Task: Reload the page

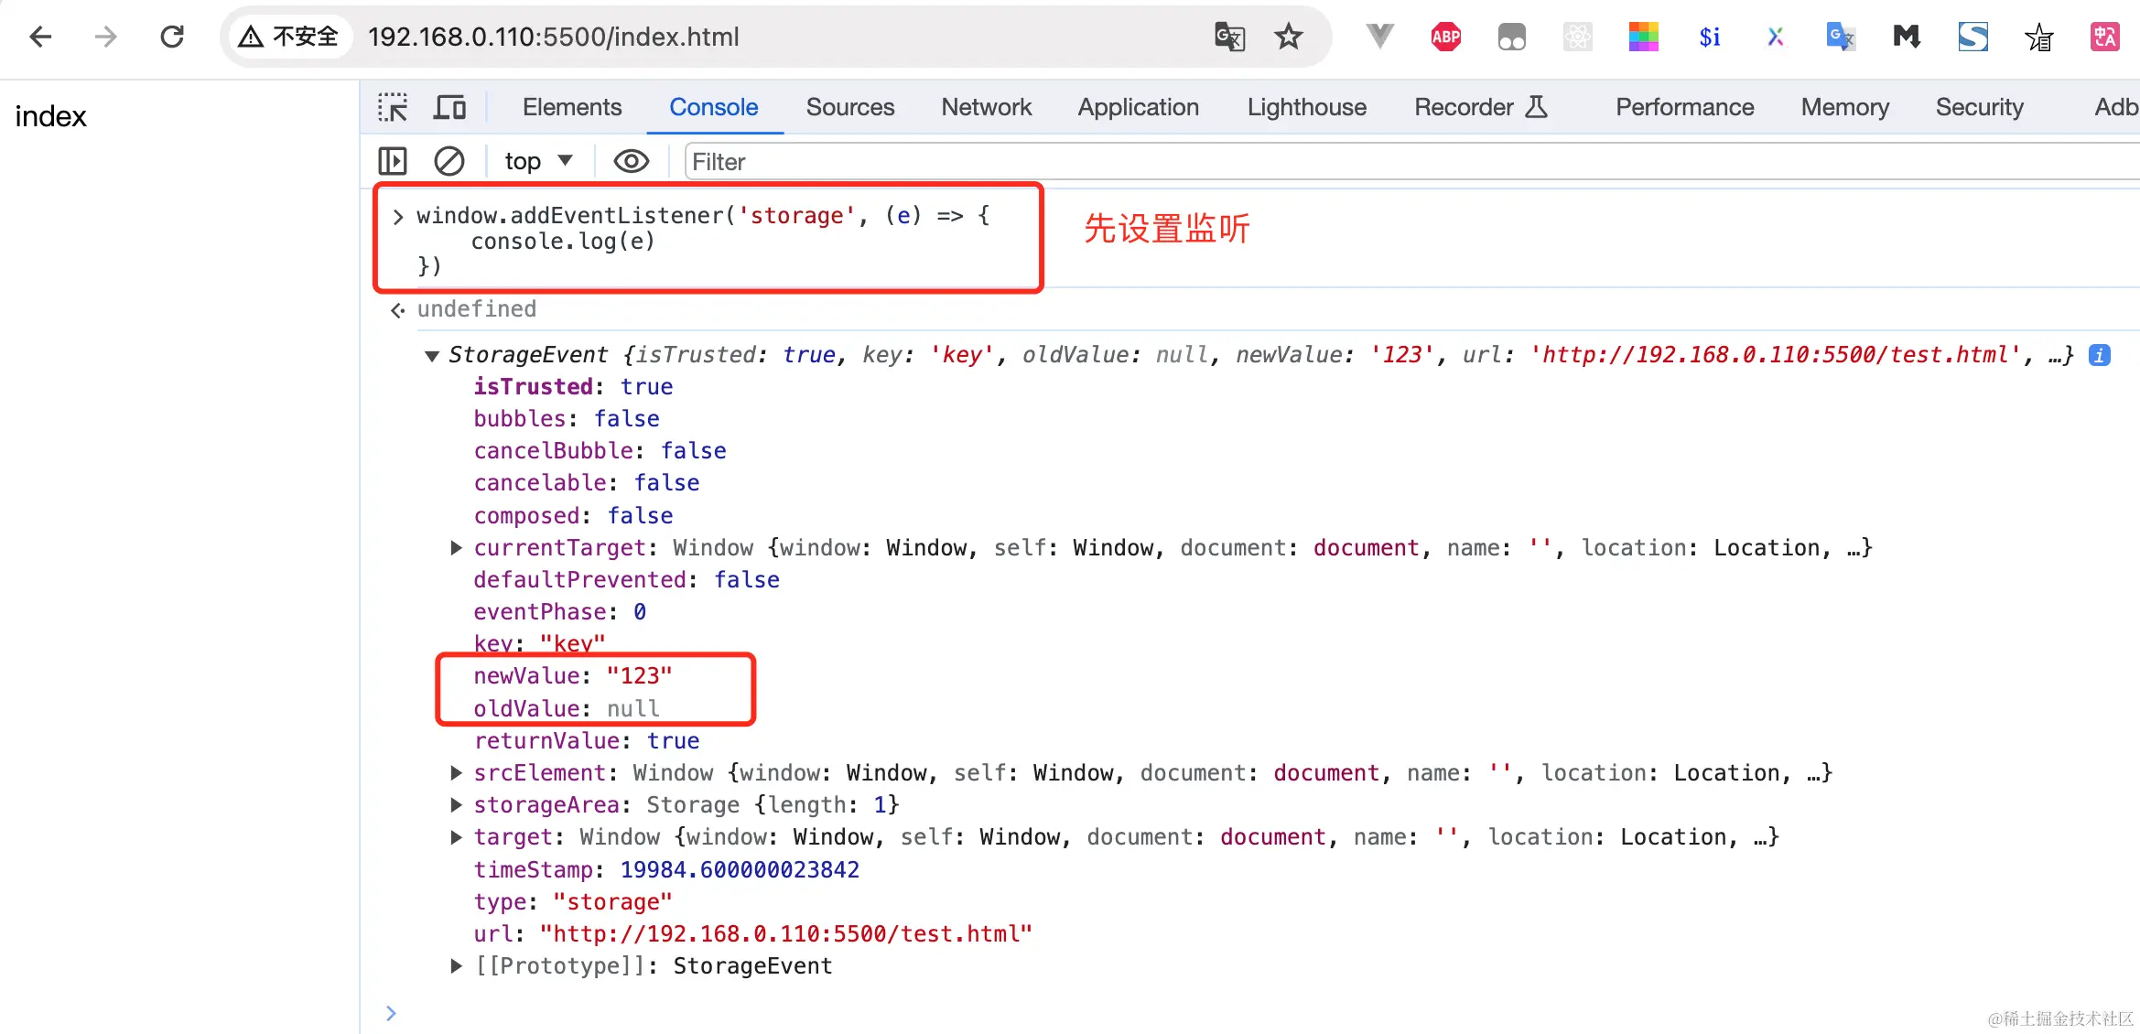Action: click(x=172, y=37)
